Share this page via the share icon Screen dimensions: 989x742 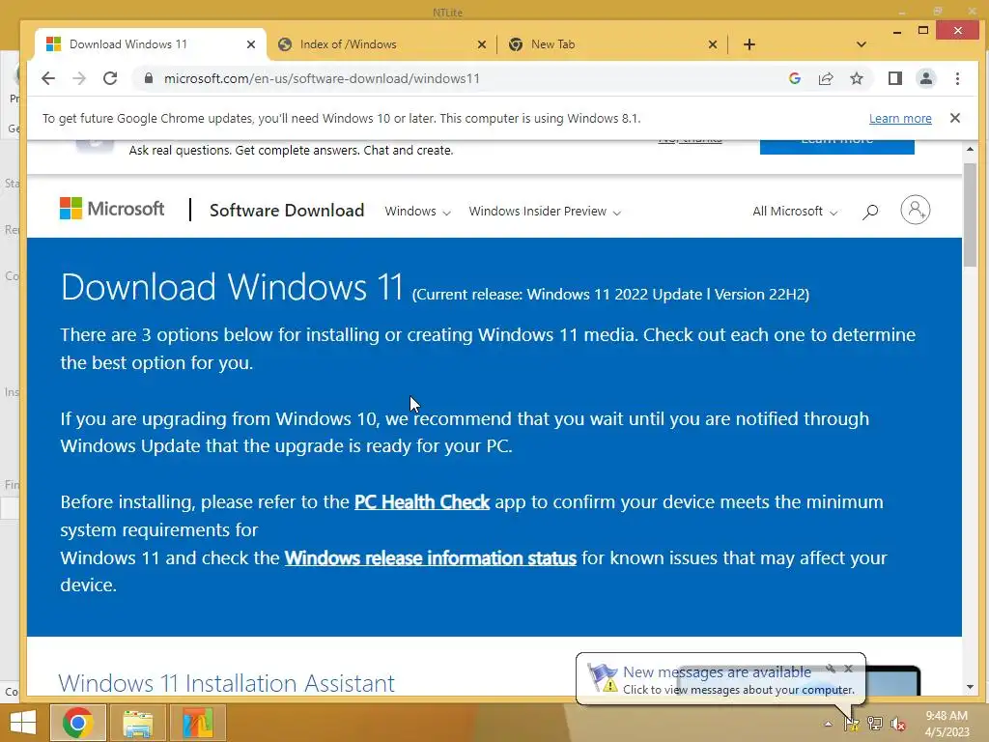(826, 78)
